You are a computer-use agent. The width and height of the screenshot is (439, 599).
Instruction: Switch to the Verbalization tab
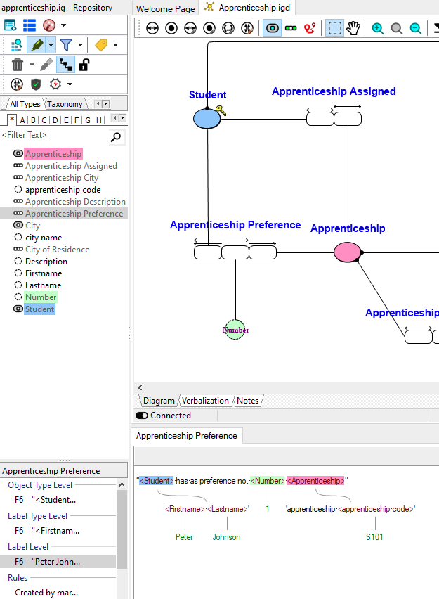pyautogui.click(x=205, y=401)
